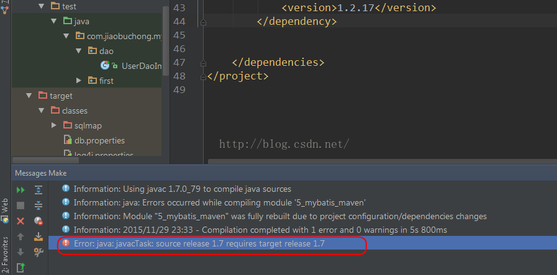The width and height of the screenshot is (557, 275).
Task: Click the gray Stop square icon
Action: pyautogui.click(x=20, y=205)
